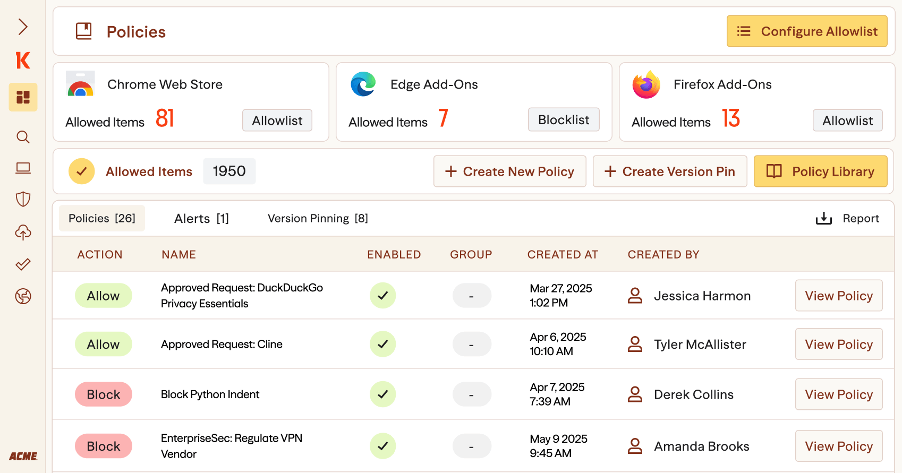Sort by the CREATED BY column header
This screenshot has height=473, width=902.
tap(663, 255)
